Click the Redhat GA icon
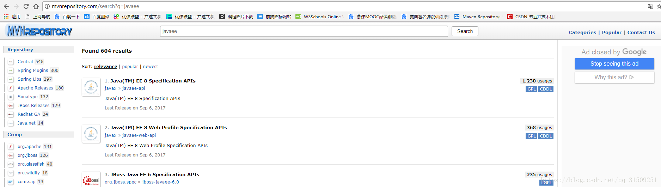 11,114
